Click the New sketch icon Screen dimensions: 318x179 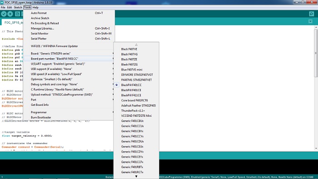pos(18,14)
